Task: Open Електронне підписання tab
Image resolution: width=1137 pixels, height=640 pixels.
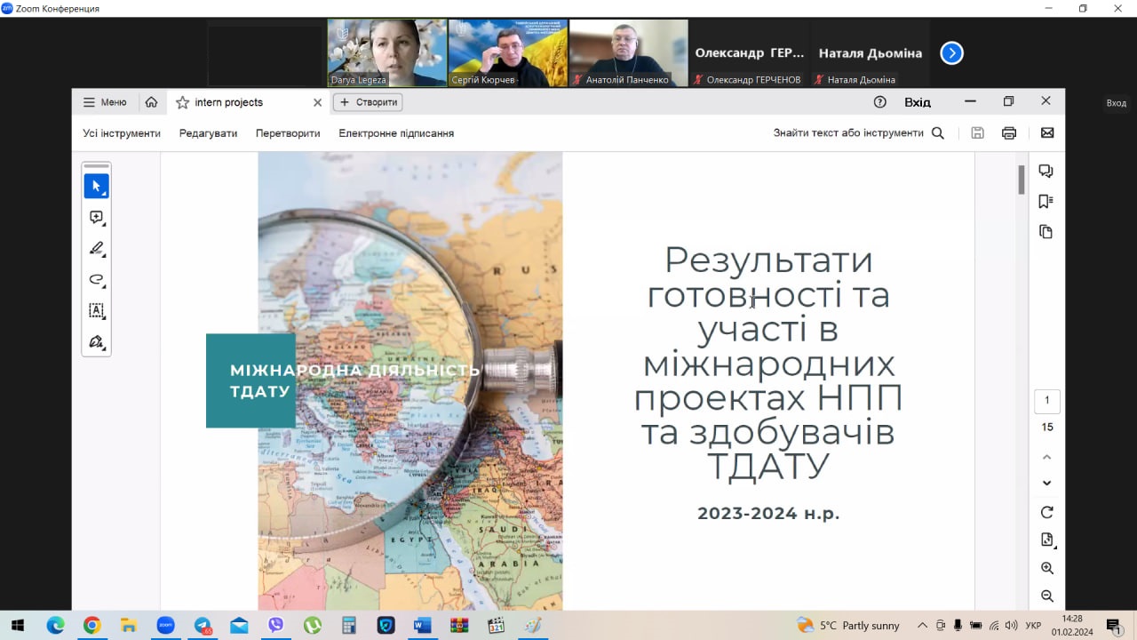Action: click(x=396, y=133)
